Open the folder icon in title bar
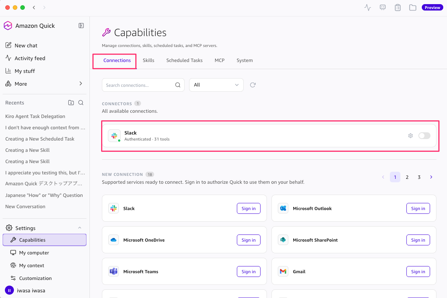This screenshot has width=447, height=298. (x=412, y=8)
